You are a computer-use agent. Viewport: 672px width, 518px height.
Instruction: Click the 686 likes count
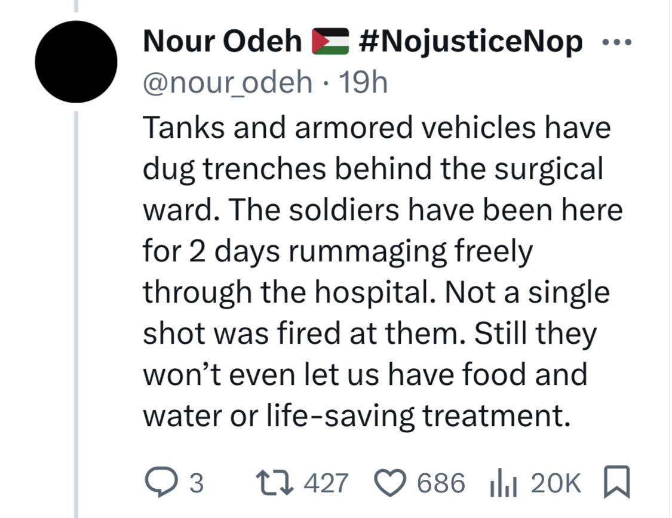click(441, 482)
